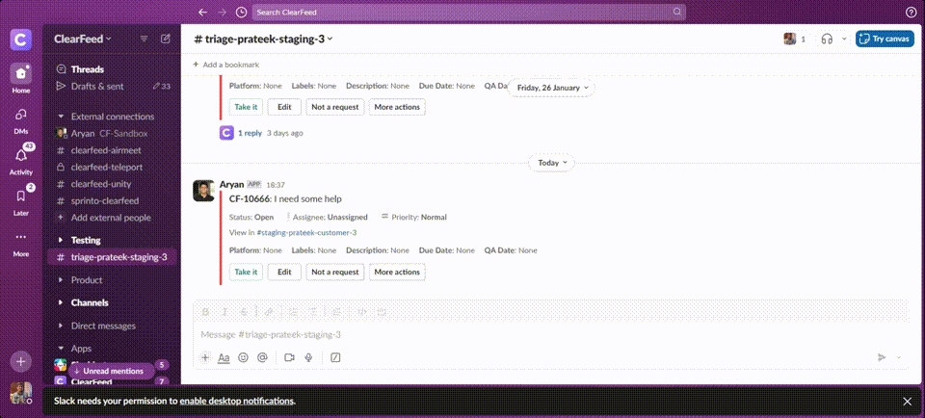Open the help question mark icon
The height and width of the screenshot is (418, 925).
[911, 13]
